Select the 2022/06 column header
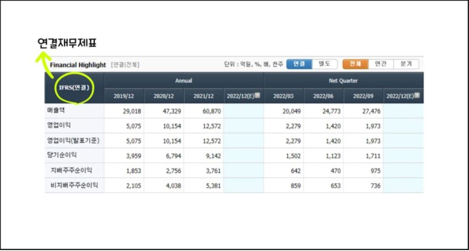The width and height of the screenshot is (469, 251). (324, 96)
